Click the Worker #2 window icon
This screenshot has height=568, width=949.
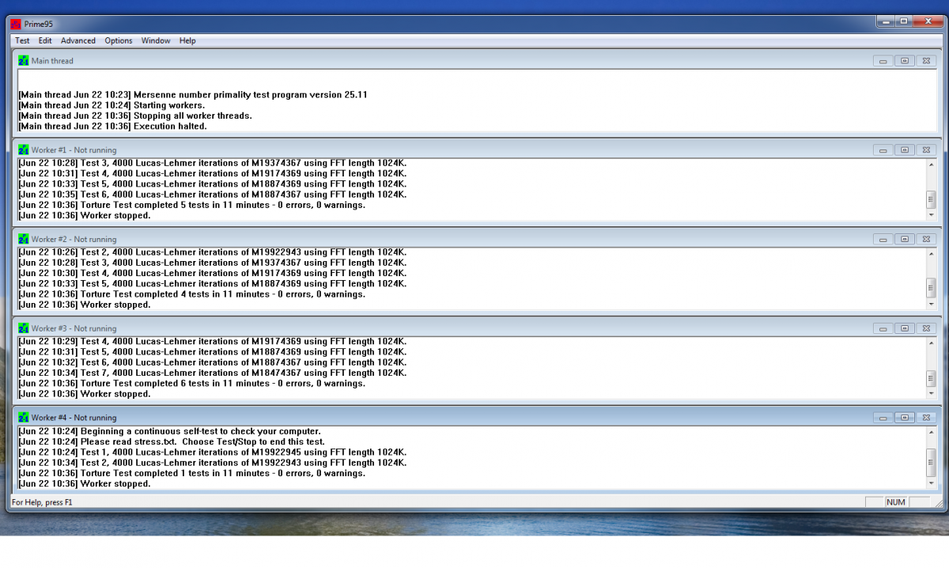[x=24, y=239]
